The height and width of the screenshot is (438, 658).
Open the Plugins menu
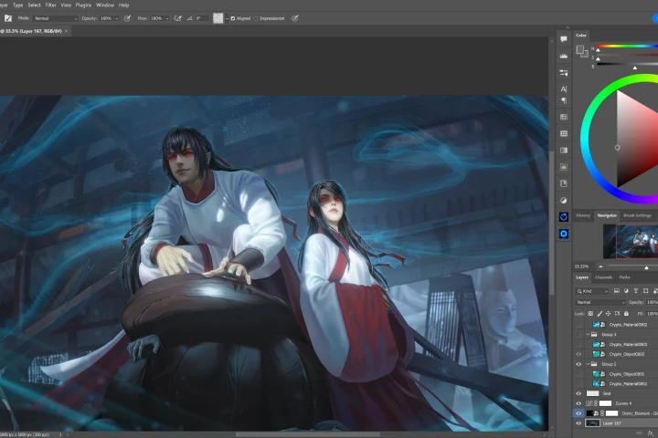tap(83, 5)
